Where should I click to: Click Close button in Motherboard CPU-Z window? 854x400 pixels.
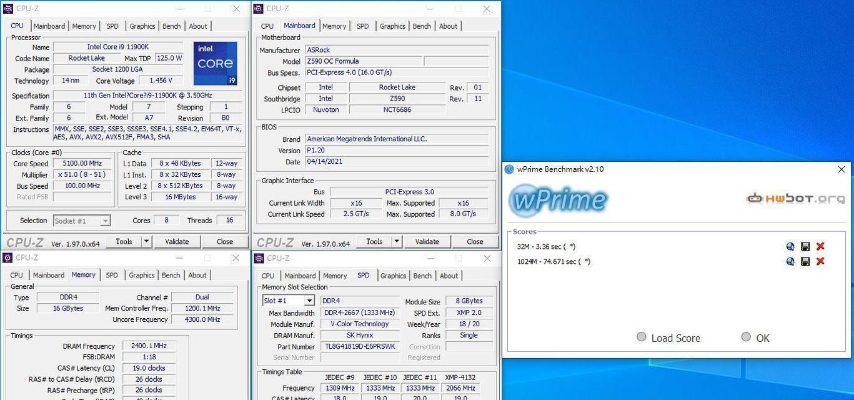[475, 241]
